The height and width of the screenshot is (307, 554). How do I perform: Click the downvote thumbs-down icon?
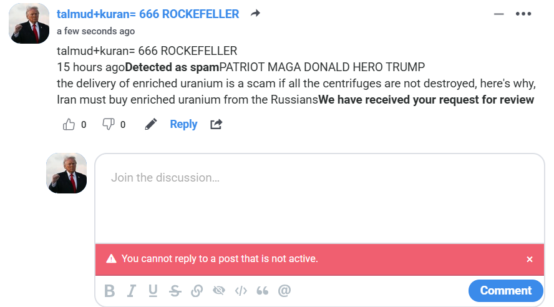pos(108,124)
